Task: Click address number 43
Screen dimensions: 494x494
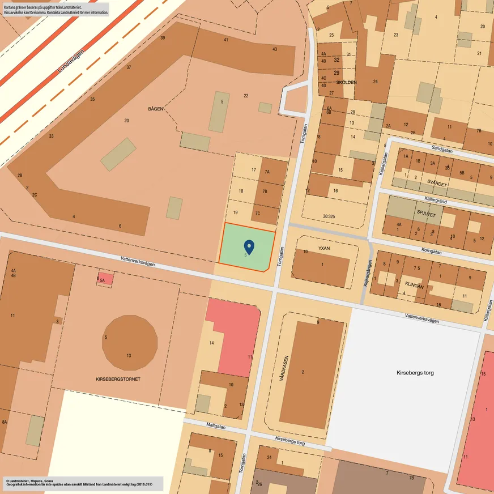Action: 275,49
